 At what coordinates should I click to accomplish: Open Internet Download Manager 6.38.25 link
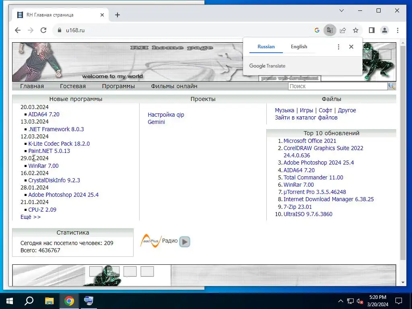(328, 199)
